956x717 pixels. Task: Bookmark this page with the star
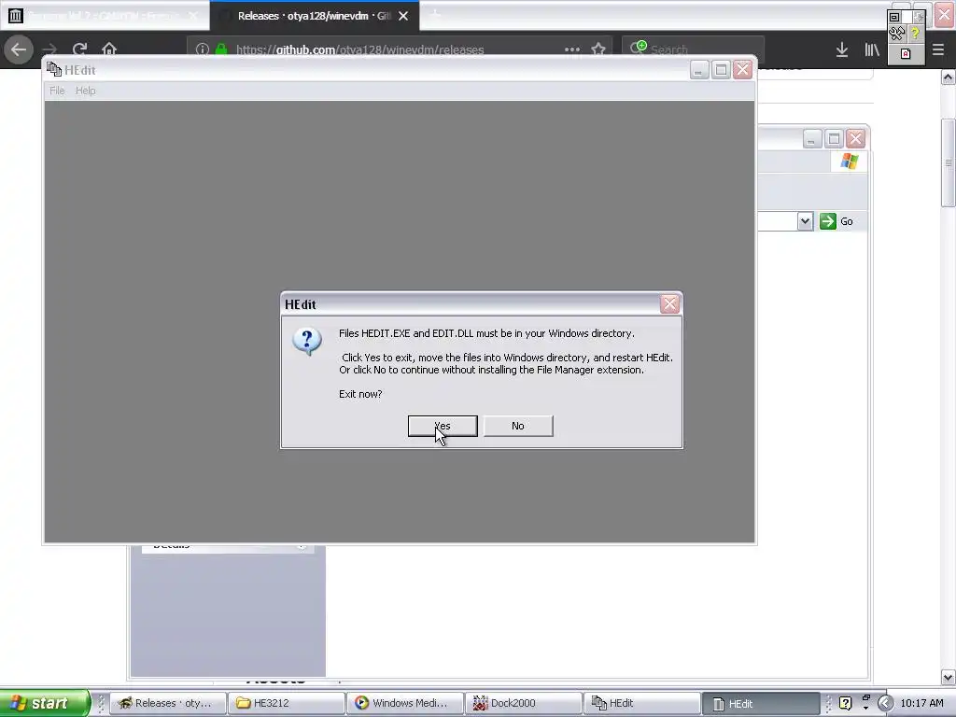[598, 49]
